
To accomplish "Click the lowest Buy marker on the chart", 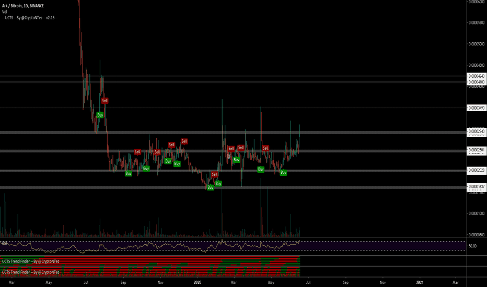I will 210,187.
